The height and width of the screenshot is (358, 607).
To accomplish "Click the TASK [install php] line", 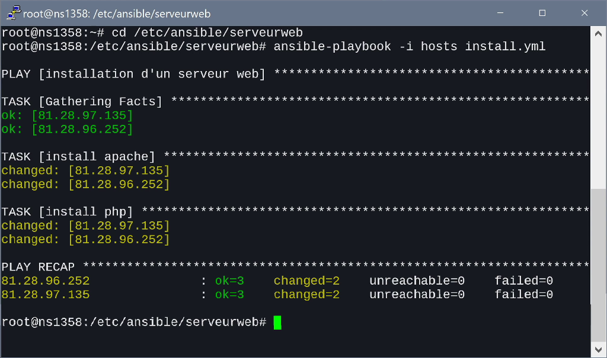I will (295, 212).
